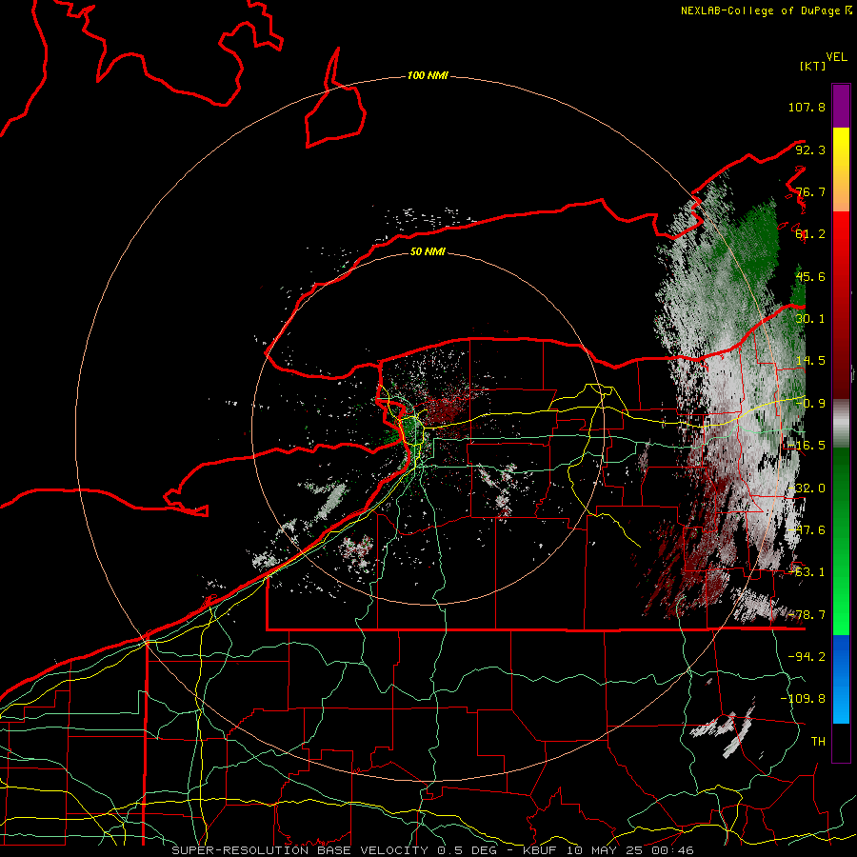The width and height of the screenshot is (857, 857).
Task: Click the "NEXLAB-College of DuPage" header text
Action: coord(760,10)
